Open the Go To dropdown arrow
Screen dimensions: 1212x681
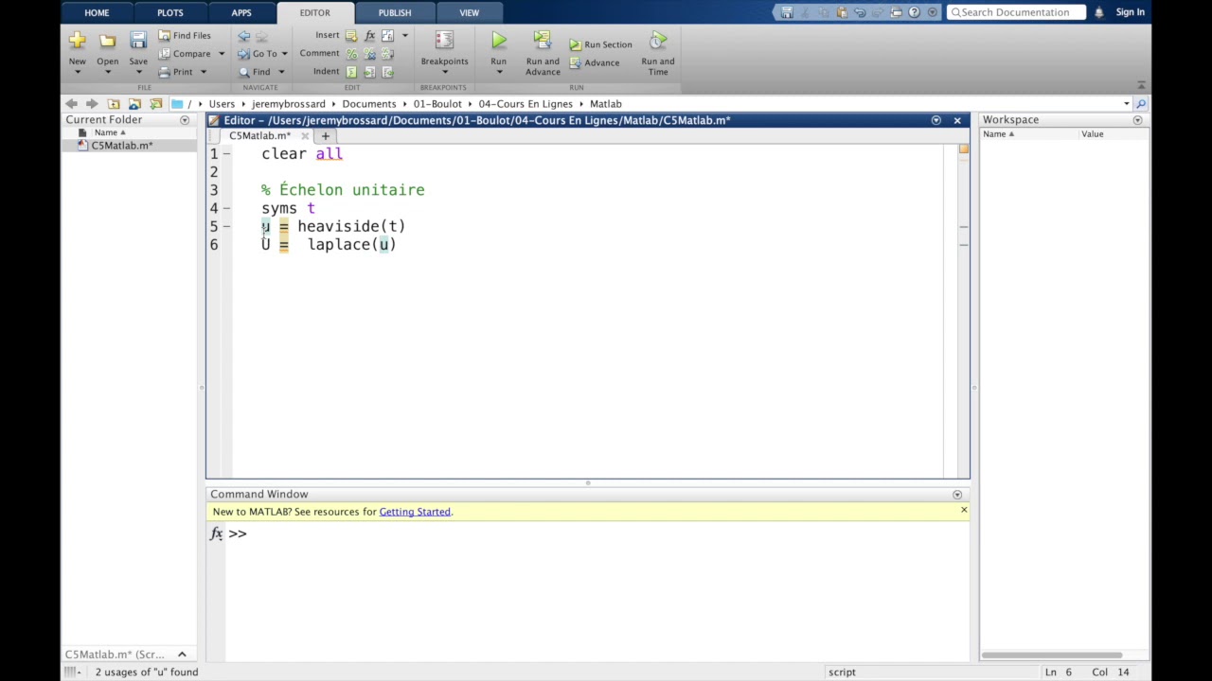point(284,54)
